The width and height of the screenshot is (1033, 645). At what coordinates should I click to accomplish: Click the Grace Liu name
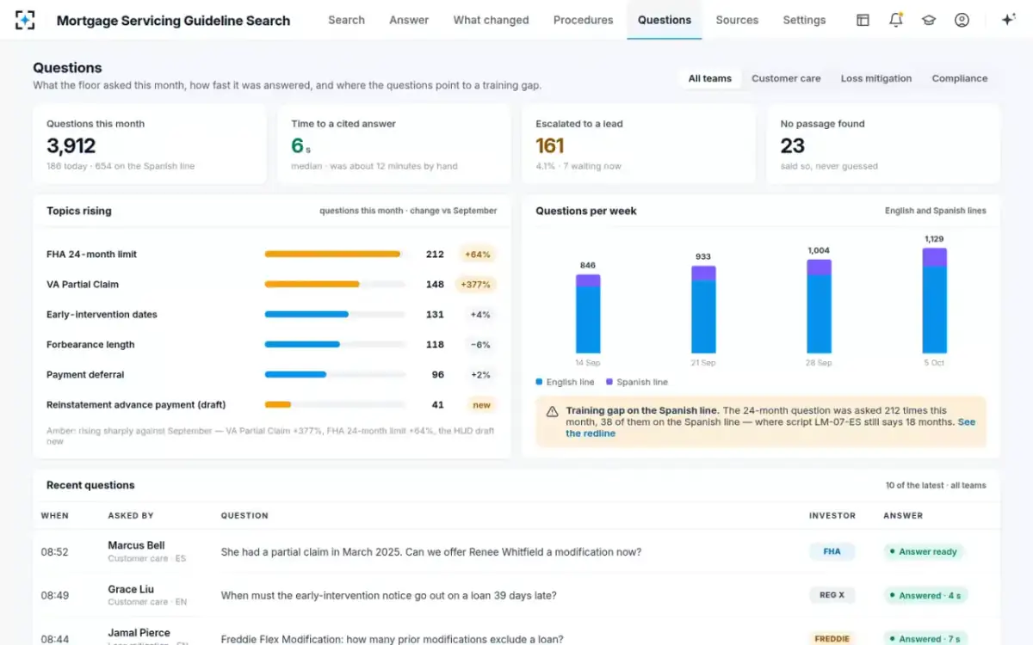click(131, 589)
